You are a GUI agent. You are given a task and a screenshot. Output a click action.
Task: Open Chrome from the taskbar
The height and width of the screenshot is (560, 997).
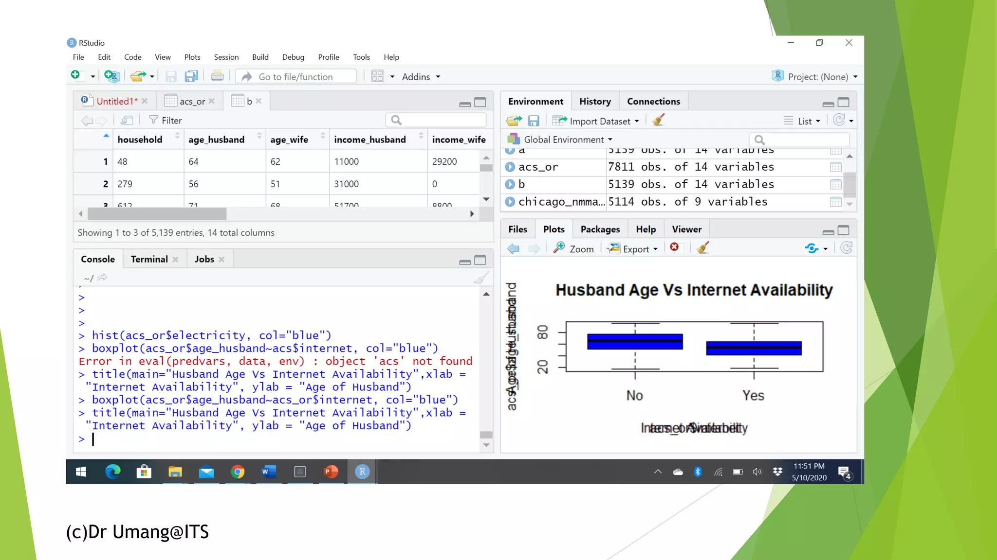238,472
